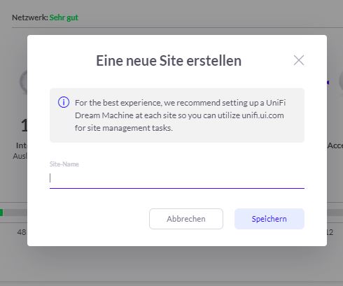Click the Ausl text behind the dialog

pyautogui.click(x=20, y=156)
